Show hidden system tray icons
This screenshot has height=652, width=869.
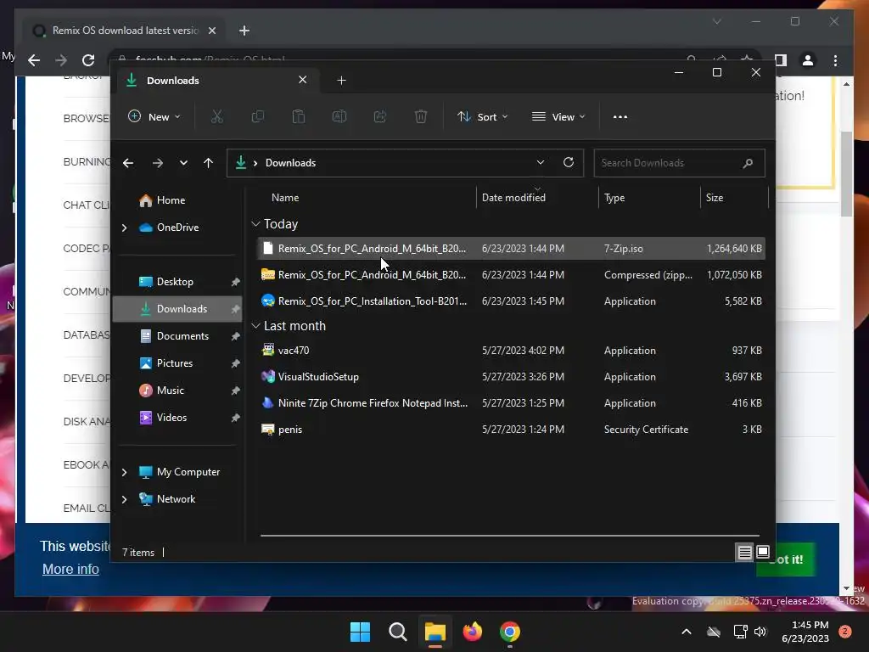[686, 632]
